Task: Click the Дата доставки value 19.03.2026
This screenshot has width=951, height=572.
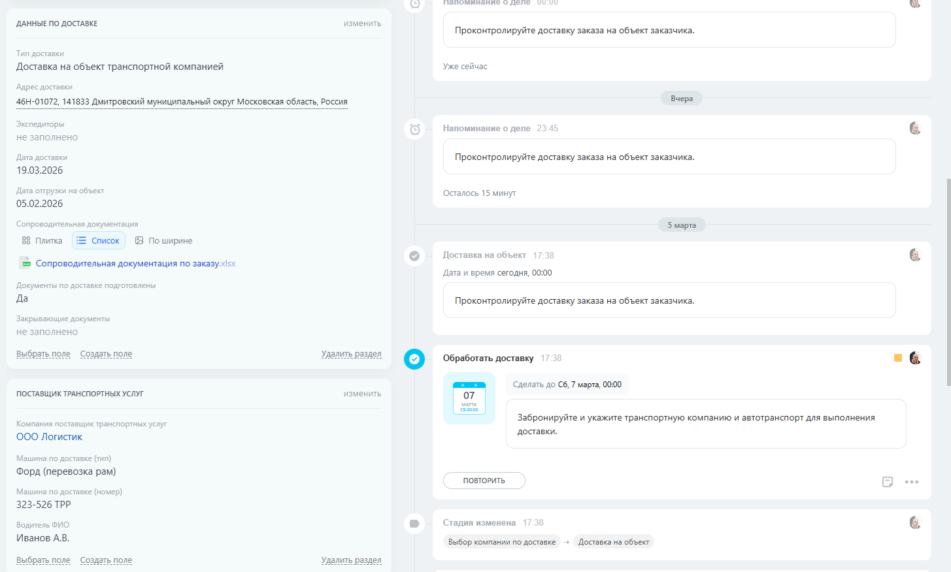Action: point(40,170)
